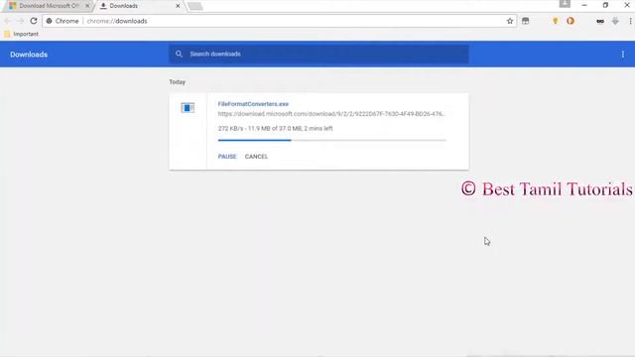635x357 pixels.
Task: Pause the FileFormatConverters.exe download
Action: click(227, 157)
